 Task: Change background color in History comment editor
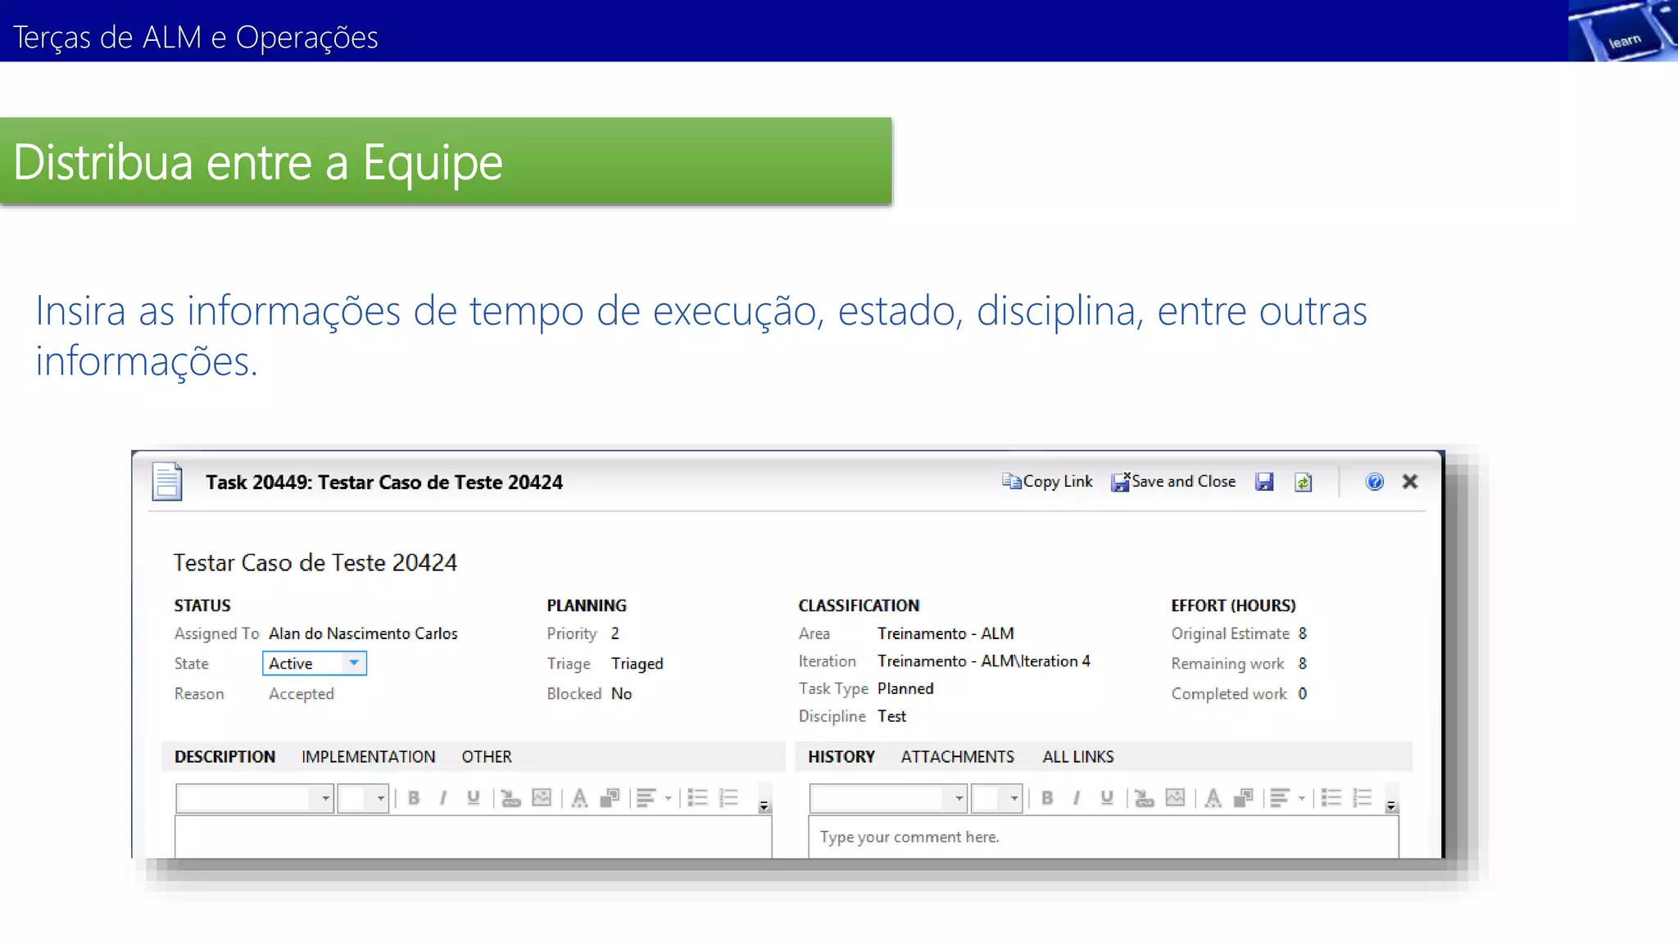[1243, 798]
